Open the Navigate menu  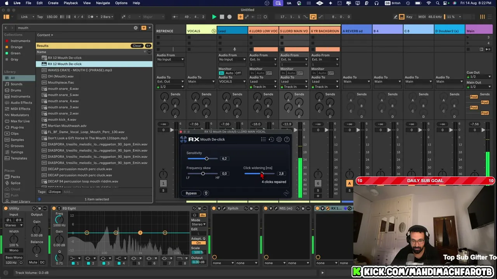(103, 3)
